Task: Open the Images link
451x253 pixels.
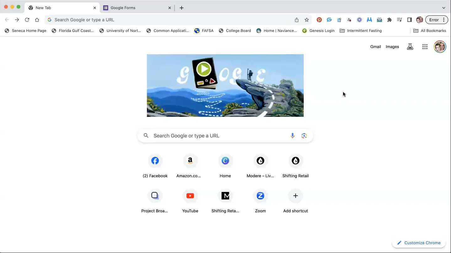Action: pos(392,47)
